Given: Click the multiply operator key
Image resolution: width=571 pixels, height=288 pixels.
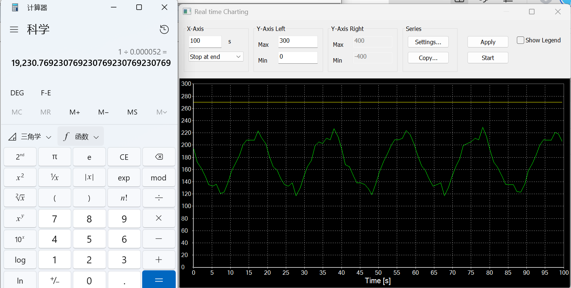Looking at the screenshot, I should [159, 218].
